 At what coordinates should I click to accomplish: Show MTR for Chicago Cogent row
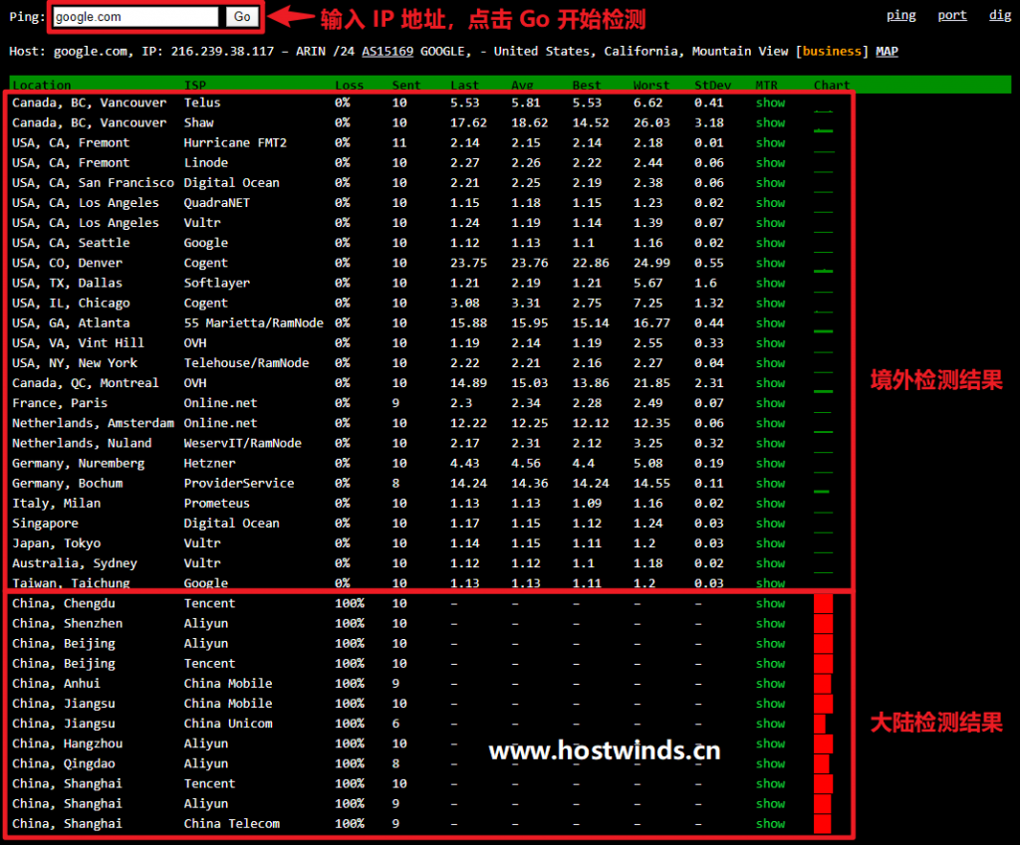770,303
